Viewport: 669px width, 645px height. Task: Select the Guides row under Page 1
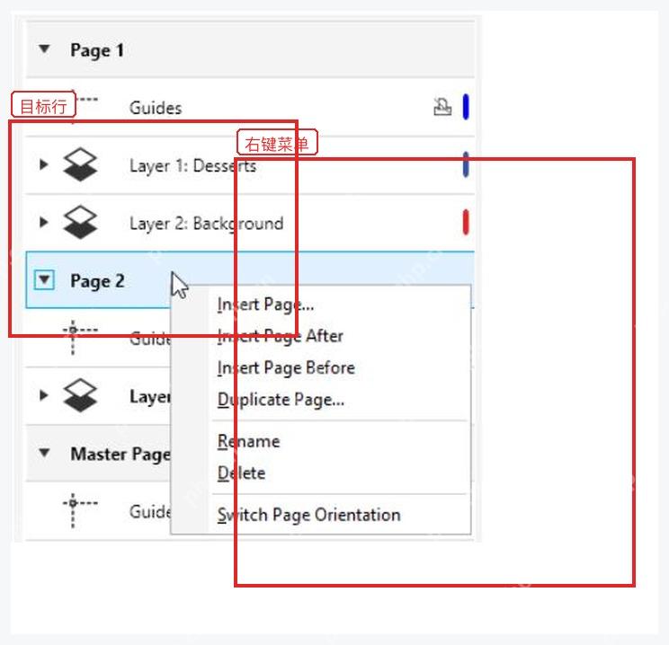[x=250, y=108]
